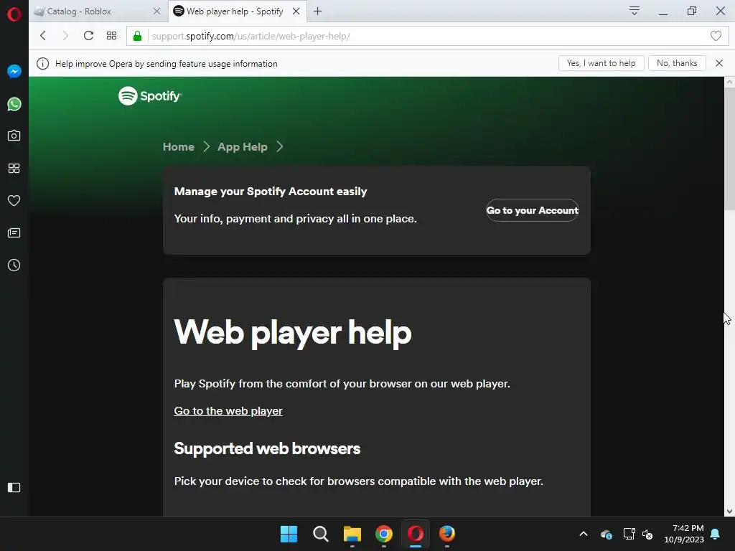The image size is (735, 551).
Task: Click Yes, I want to help
Action: pos(601,63)
